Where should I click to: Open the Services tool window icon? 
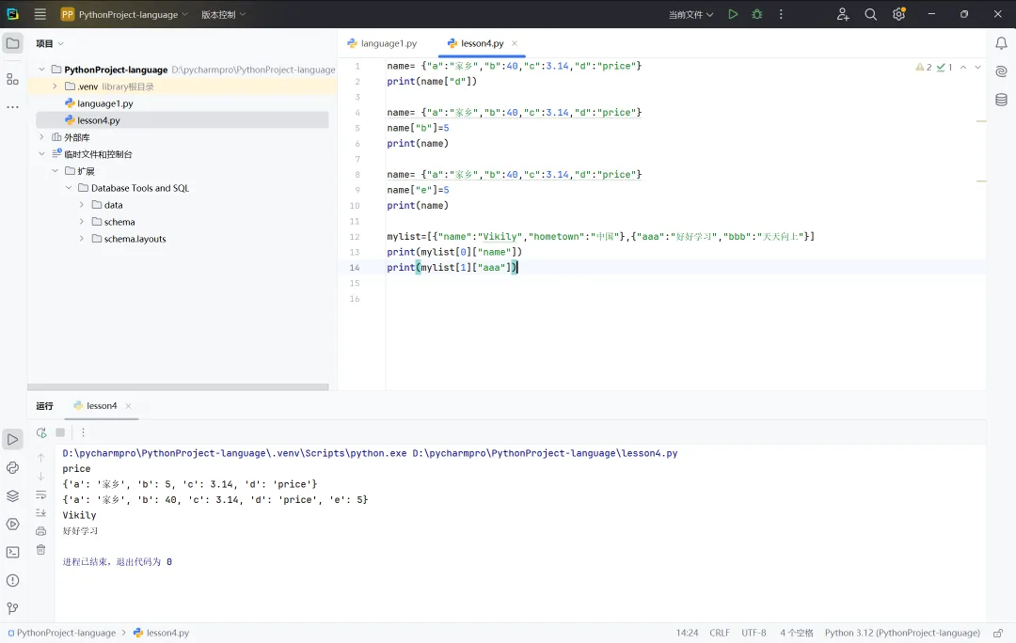pyautogui.click(x=13, y=524)
